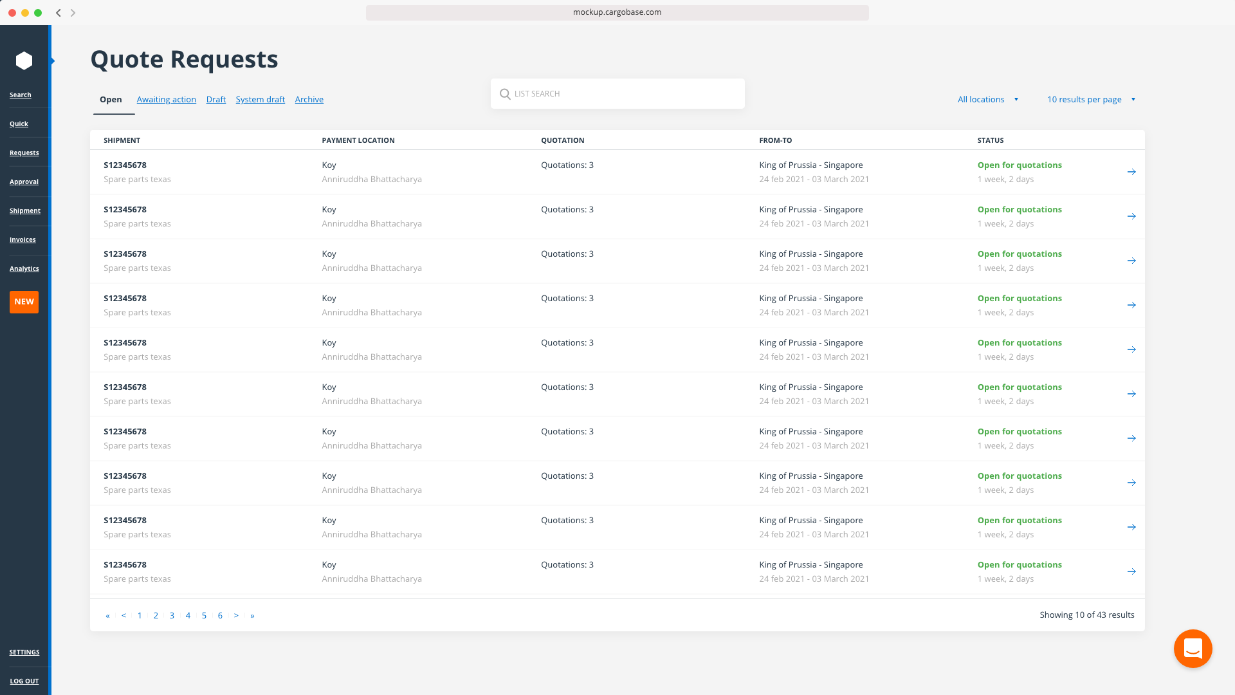Click LOG OUT in the sidebar
The height and width of the screenshot is (695, 1235).
[24, 681]
